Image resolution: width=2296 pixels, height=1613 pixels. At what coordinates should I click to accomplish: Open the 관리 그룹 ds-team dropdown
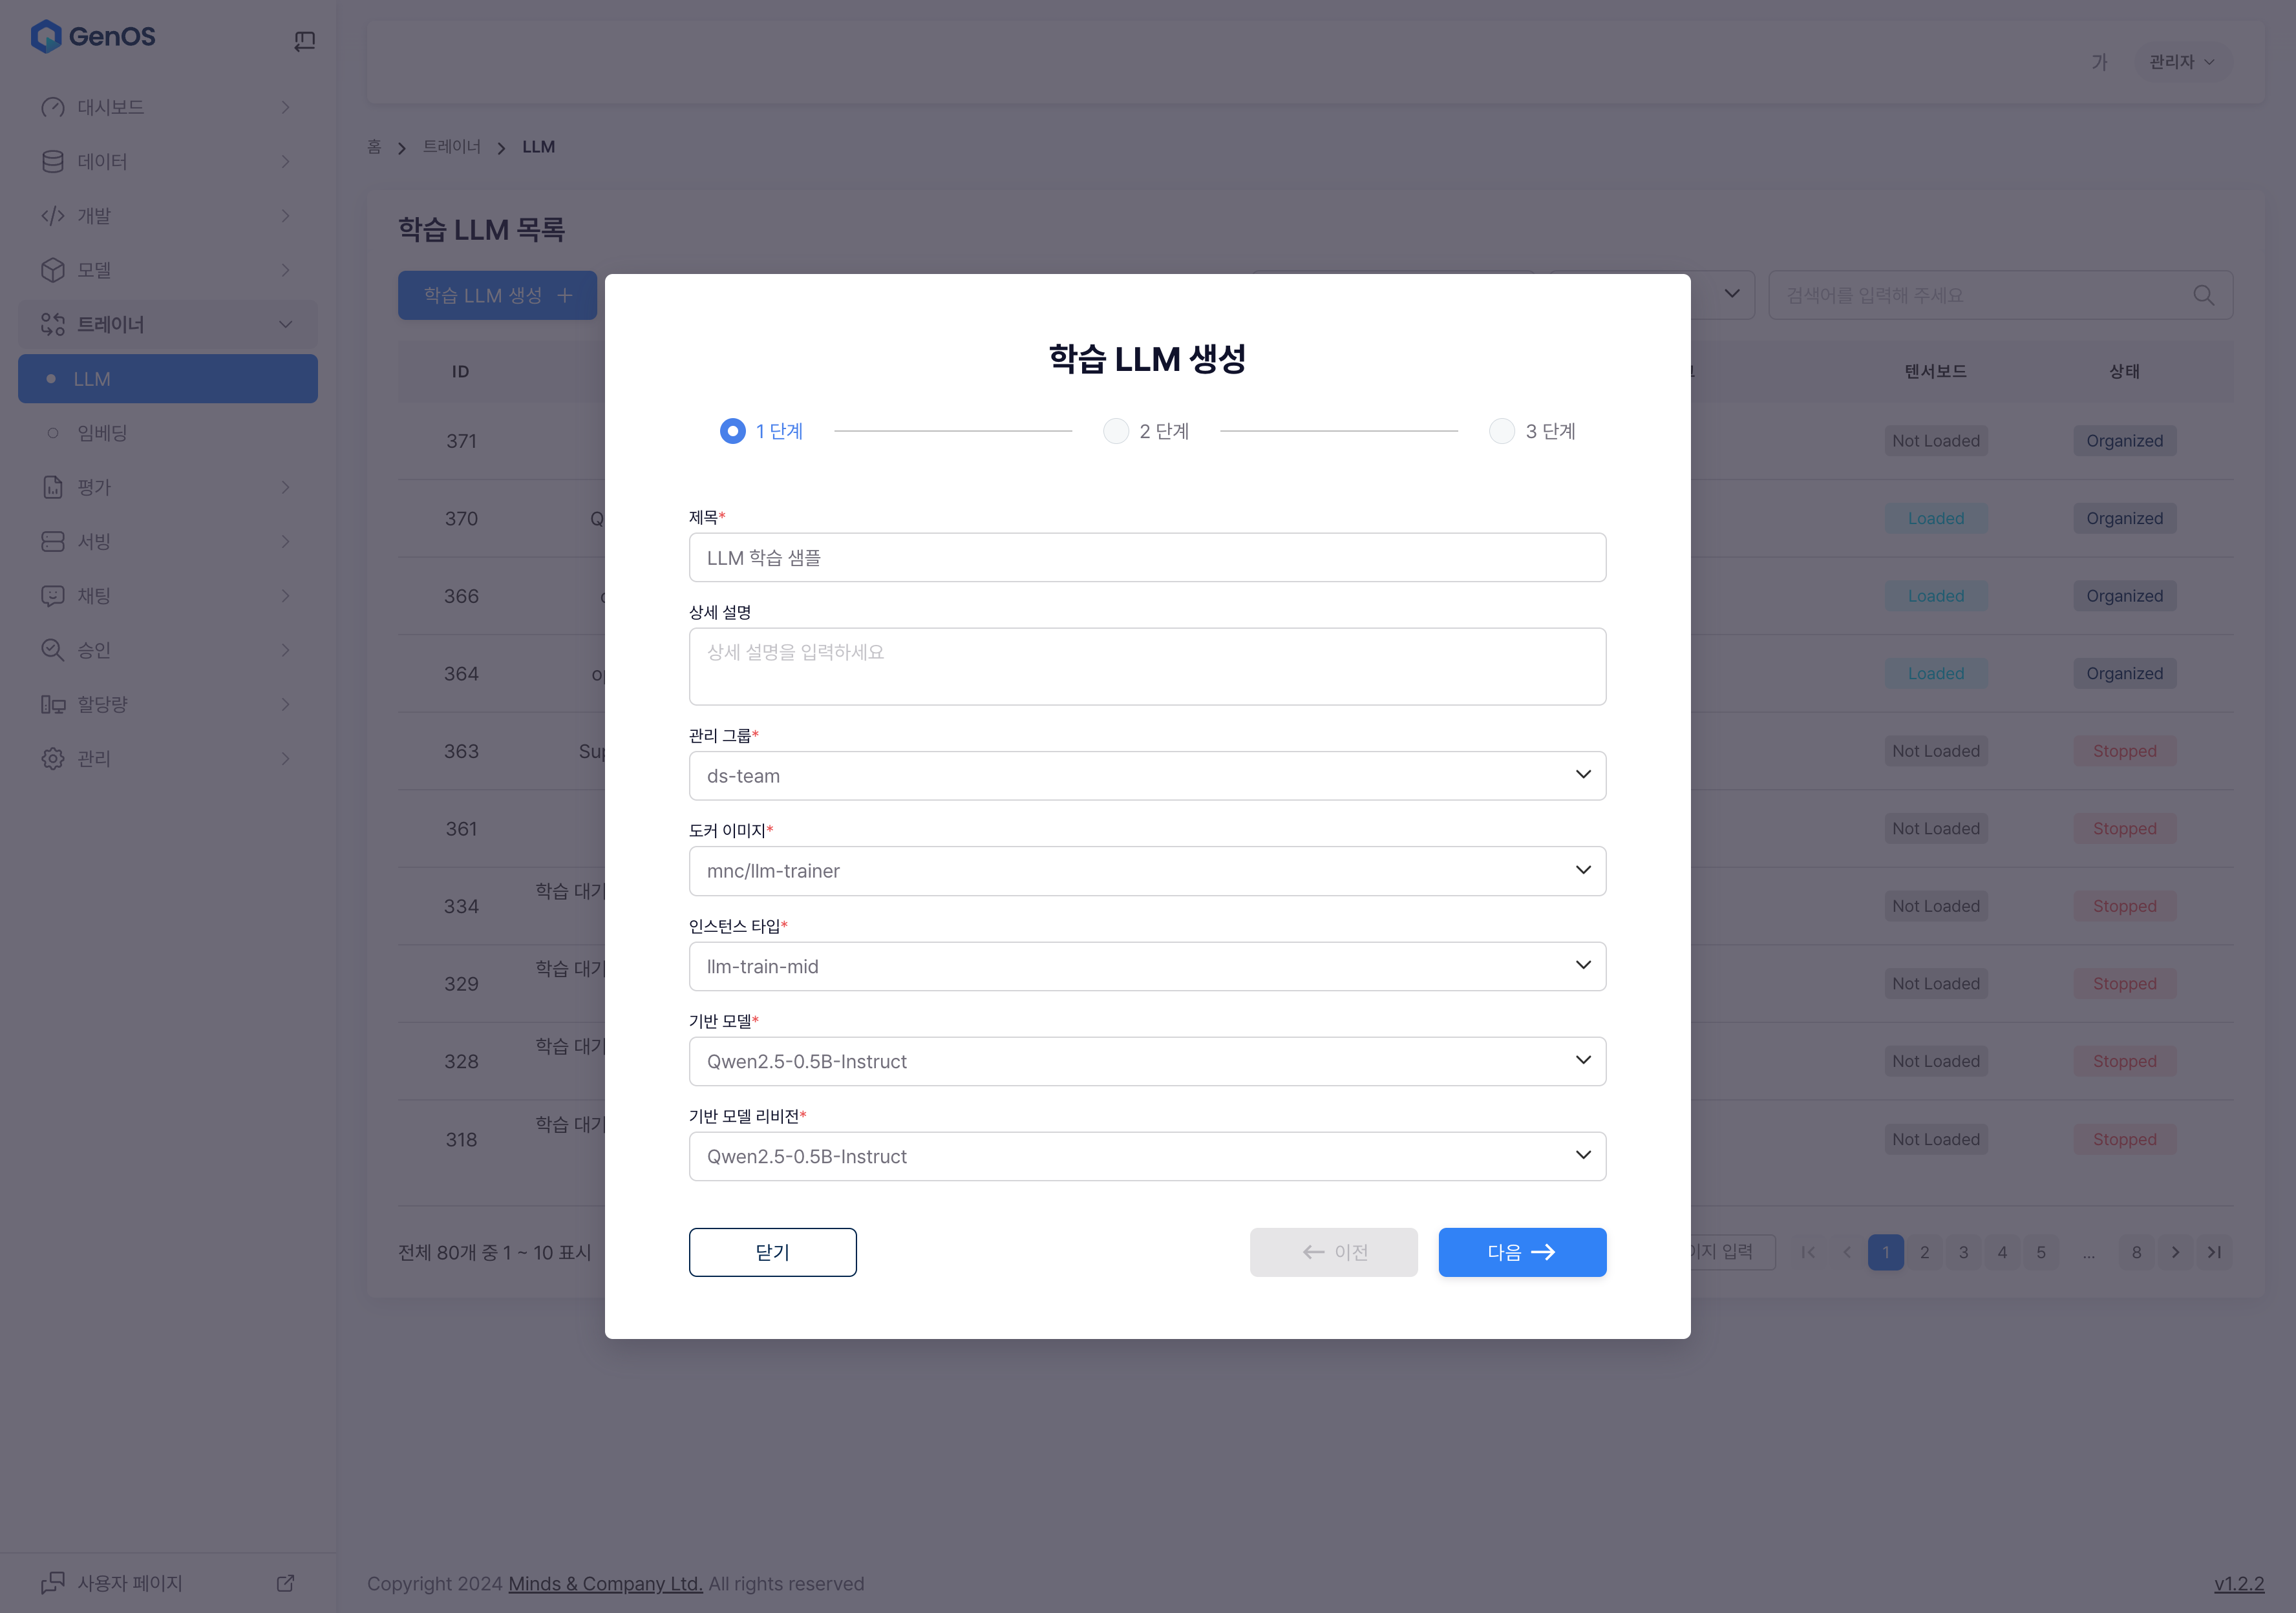[x=1147, y=776]
